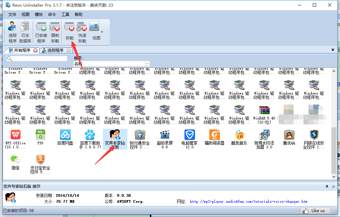
Task: Expand the 视图 toolbar dropdown arrow
Action: point(102,32)
